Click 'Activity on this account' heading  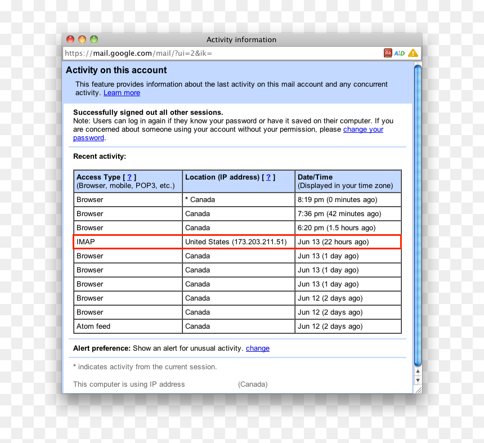tap(116, 70)
